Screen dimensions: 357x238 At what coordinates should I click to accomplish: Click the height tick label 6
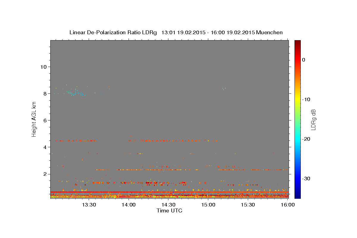click(x=45, y=120)
